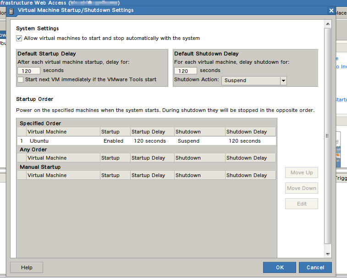The height and width of the screenshot is (278, 347).
Task: Dismiss the dialog with Cancel
Action: tap(315, 267)
